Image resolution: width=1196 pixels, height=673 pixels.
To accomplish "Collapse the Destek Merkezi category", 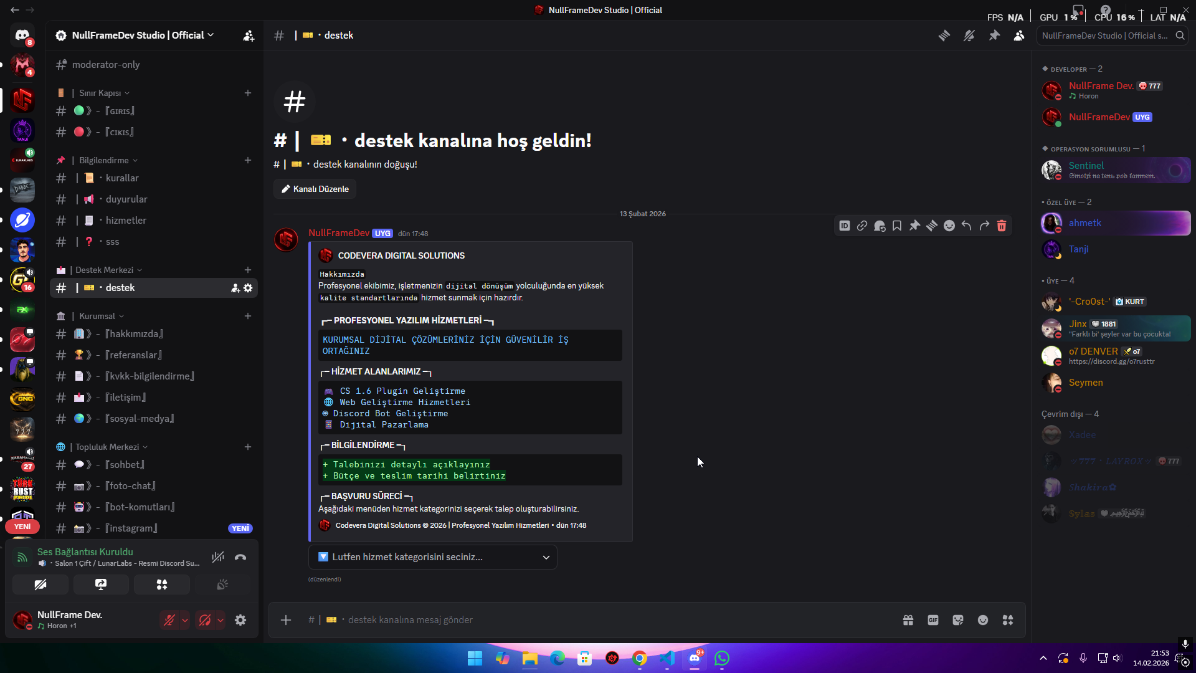I will click(104, 270).
